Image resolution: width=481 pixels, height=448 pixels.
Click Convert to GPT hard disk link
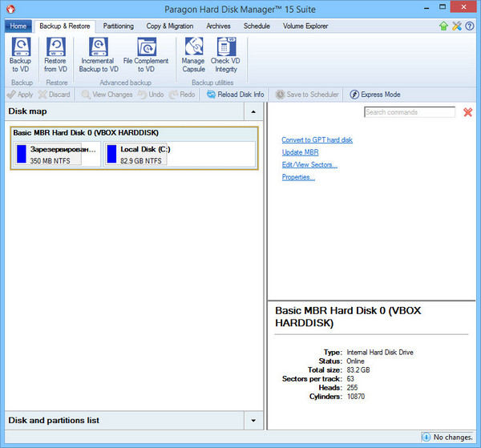click(x=317, y=140)
